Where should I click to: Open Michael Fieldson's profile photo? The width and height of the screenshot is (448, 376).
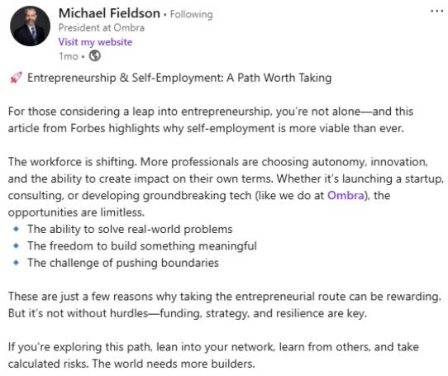pos(30,26)
